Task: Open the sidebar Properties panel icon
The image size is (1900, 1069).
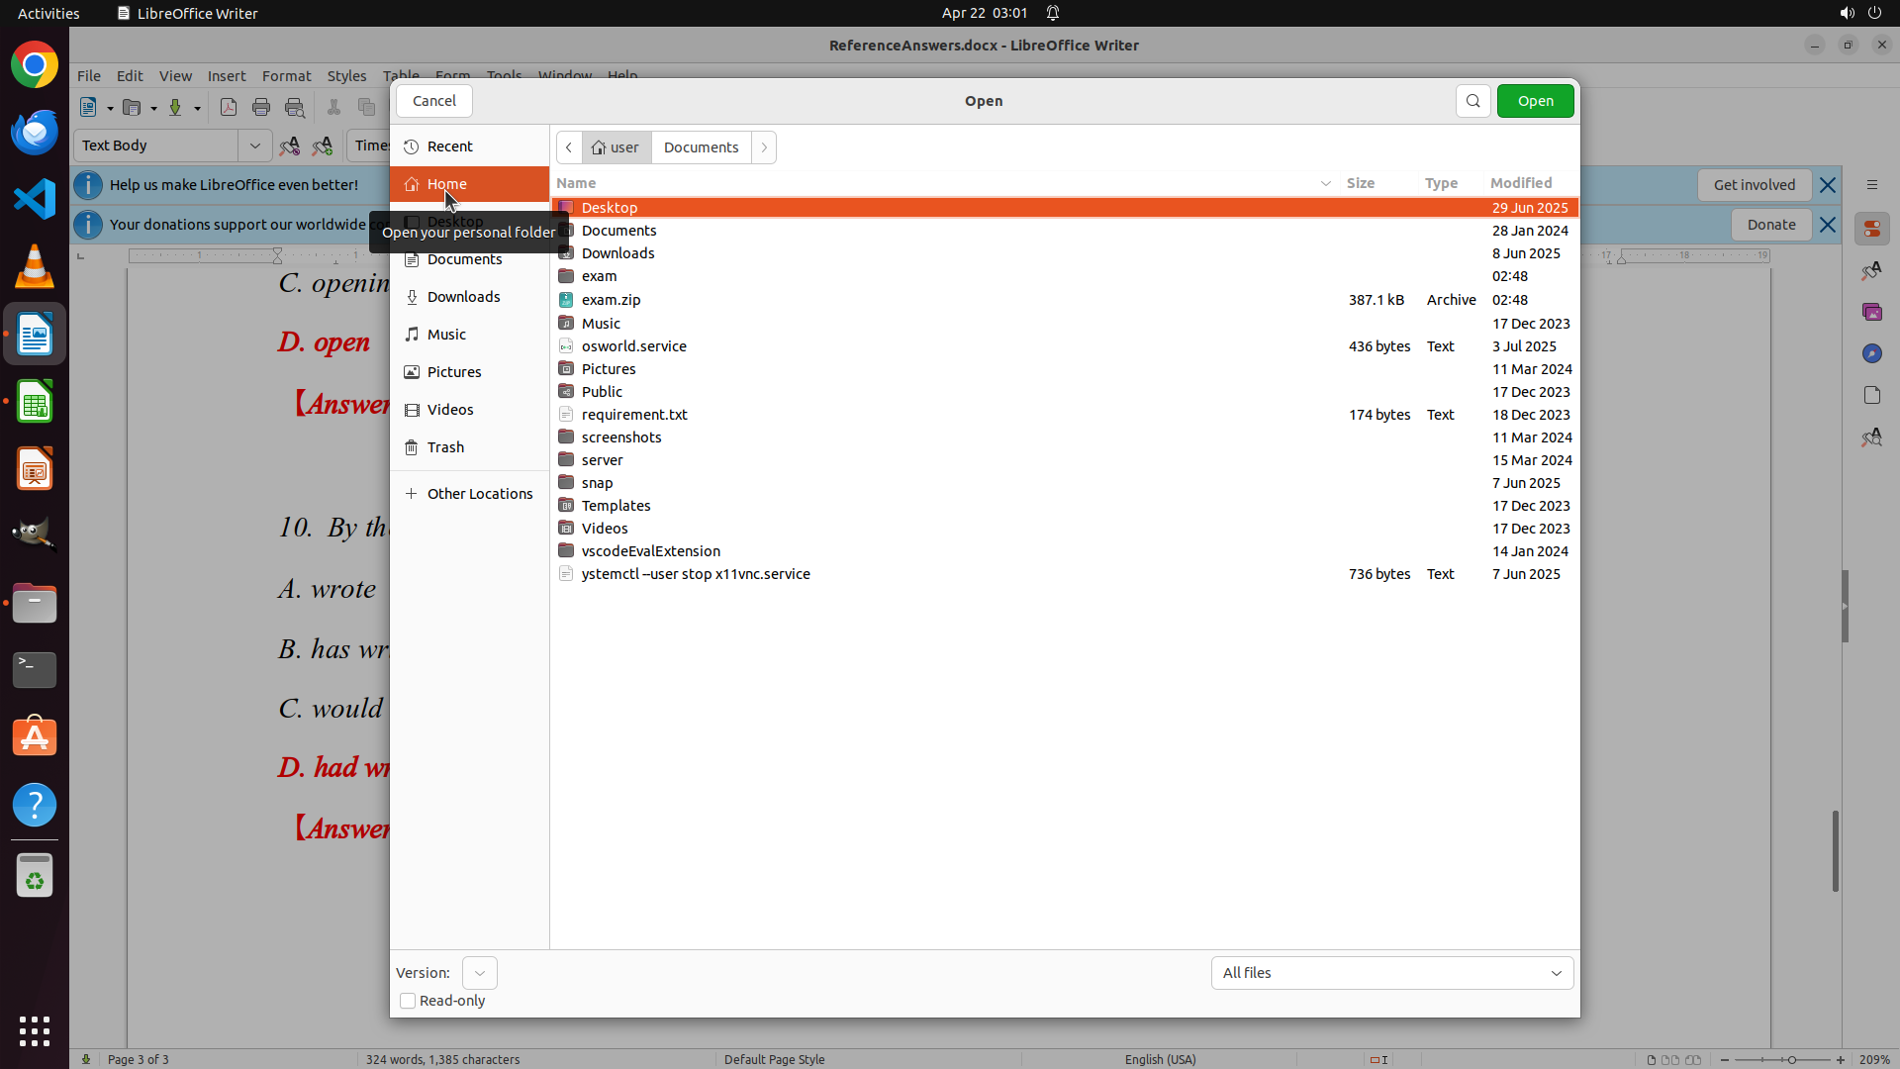Action: (x=1871, y=229)
